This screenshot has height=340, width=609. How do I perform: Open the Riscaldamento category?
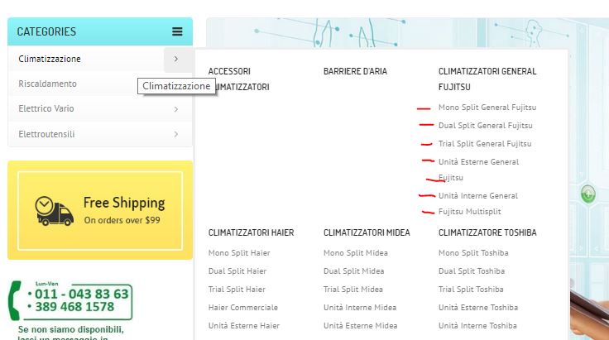pos(47,84)
